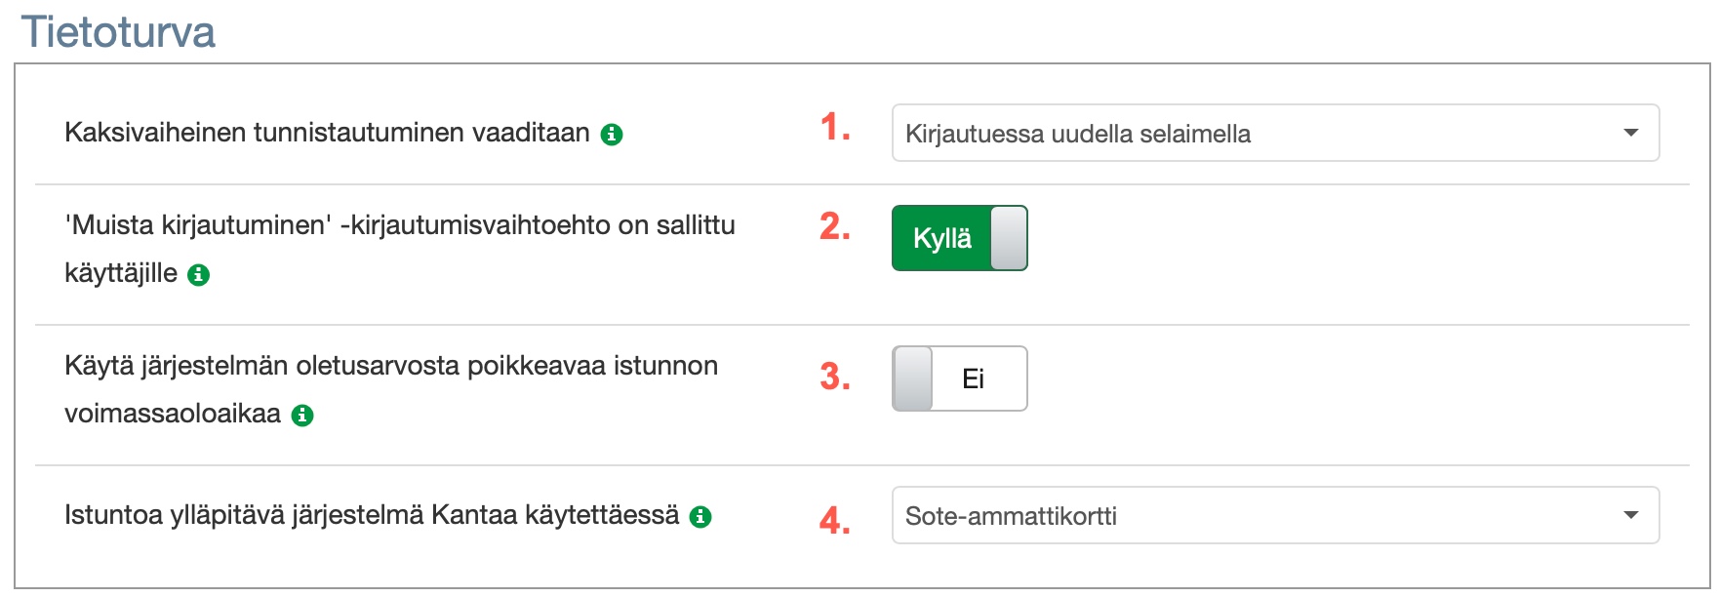This screenshot has height=597, width=1719.
Task: Click the 'Käytä järjestelmän oletusarvosta poikkeavaa' label
Action: 390,366
